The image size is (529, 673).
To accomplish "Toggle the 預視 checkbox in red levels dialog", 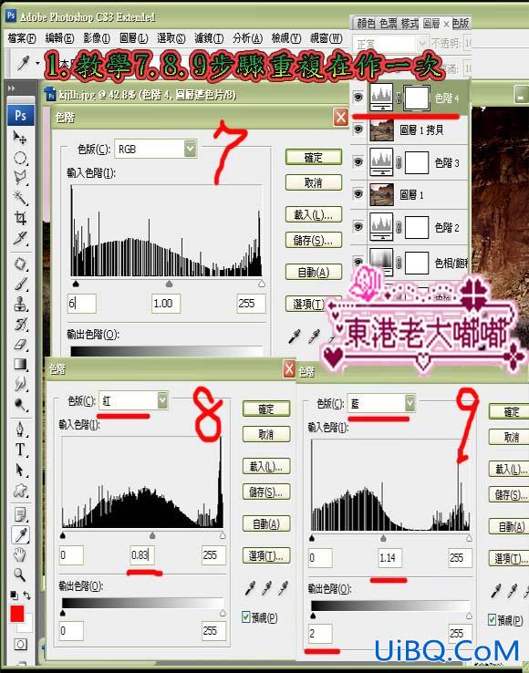I will point(246,617).
